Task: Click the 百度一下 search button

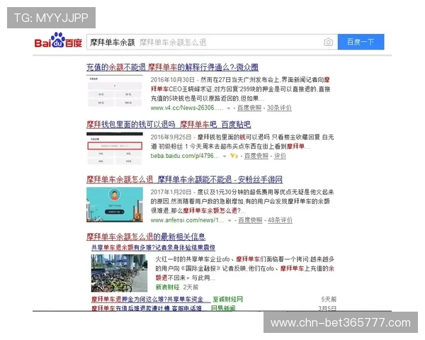Action: (x=361, y=42)
